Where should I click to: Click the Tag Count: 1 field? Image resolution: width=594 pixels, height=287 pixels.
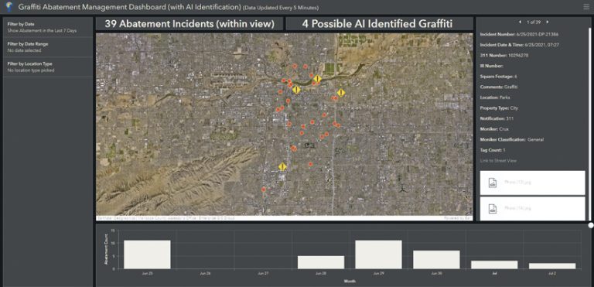point(493,150)
